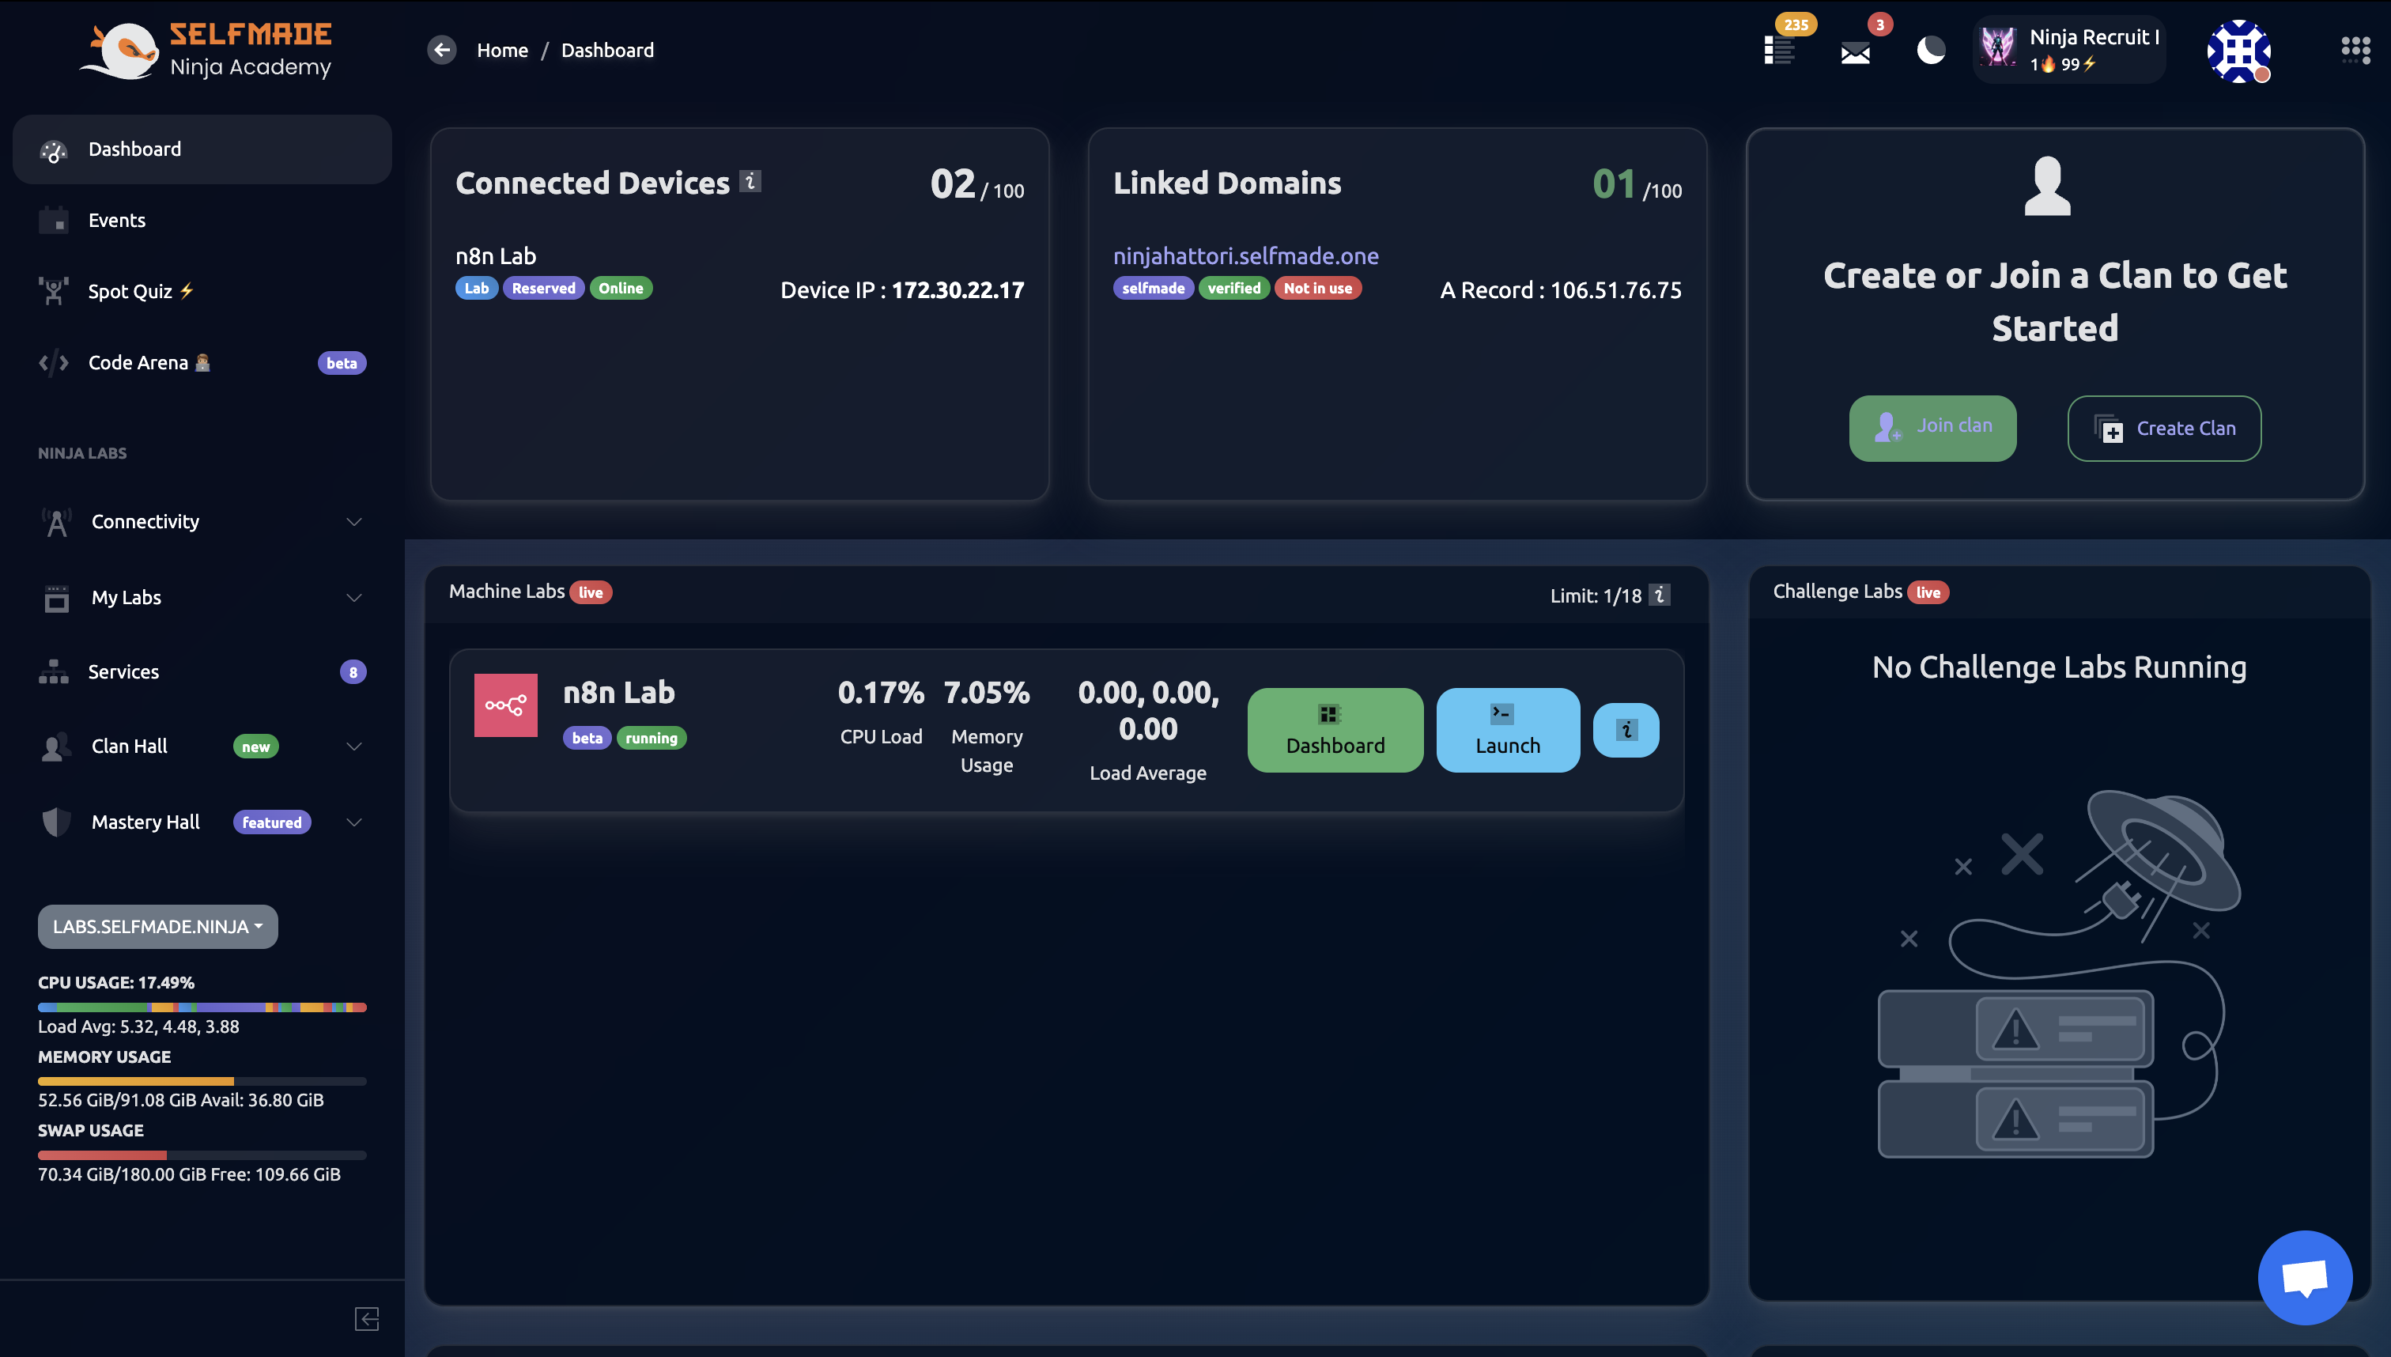
Task: Click the Challenge Labs live badge
Action: (1928, 592)
